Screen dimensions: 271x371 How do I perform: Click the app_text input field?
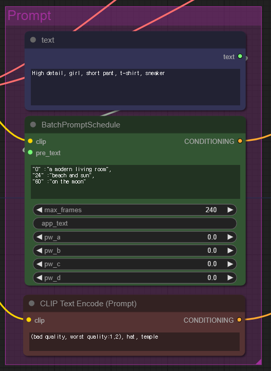pos(135,224)
